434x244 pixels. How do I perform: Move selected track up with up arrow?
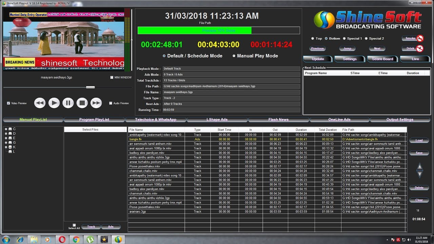click(420, 167)
